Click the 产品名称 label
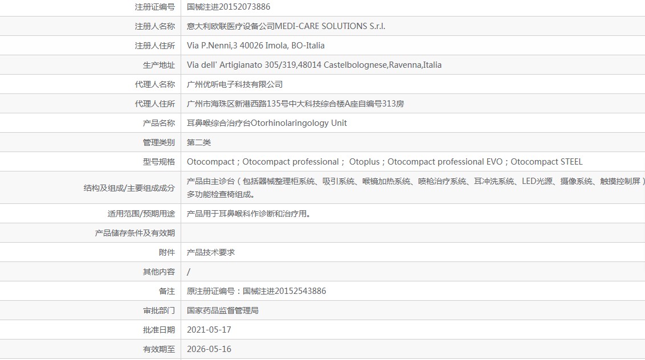 pos(159,123)
